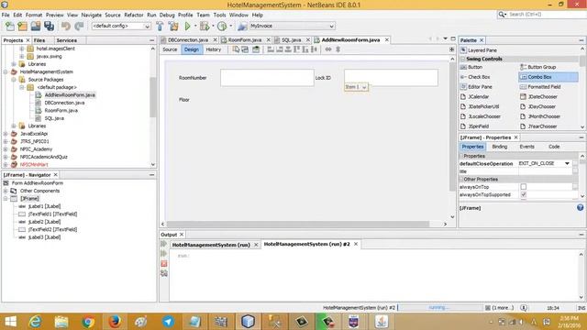Toggle the alwaysOnTop checkbox
This screenshot has width=587, height=330.
[524, 187]
